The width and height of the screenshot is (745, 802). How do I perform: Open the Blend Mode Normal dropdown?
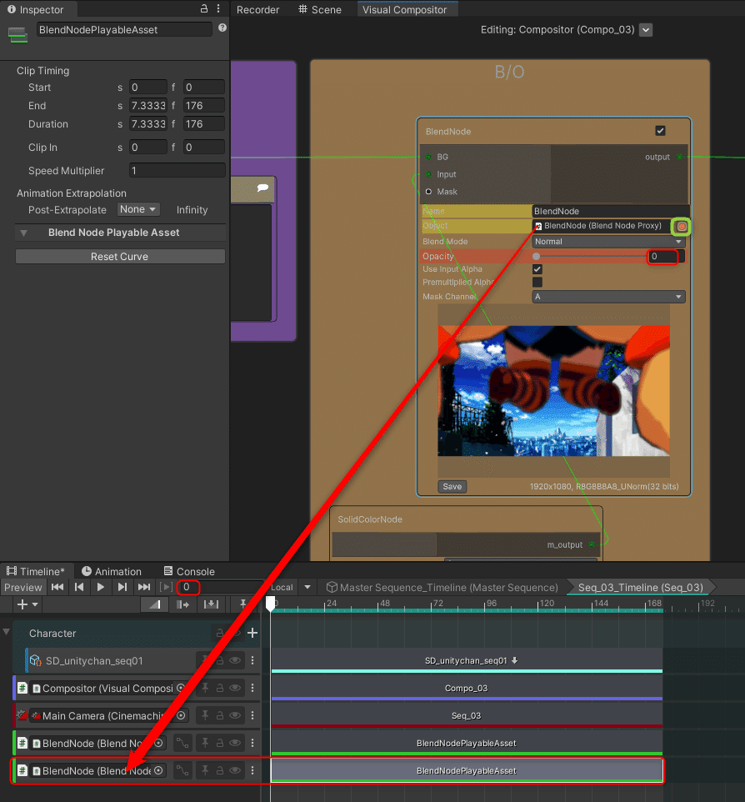[608, 242]
